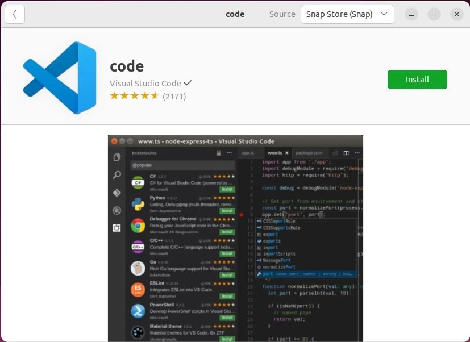This screenshot has width=470, height=342.
Task: Select the www.ts editor tab
Action: point(276,153)
